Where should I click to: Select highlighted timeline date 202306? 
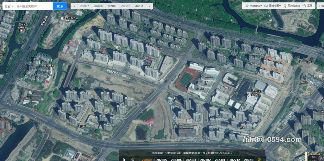pos(147,160)
